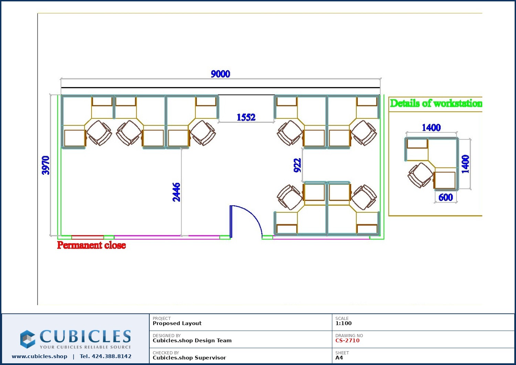Click the Tel. 424.388.8142 phone number
This screenshot has height=365, width=516.
point(106,356)
